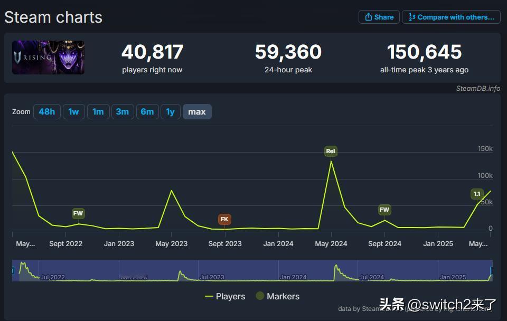Click the SteamDB.info credit link
Viewport: 507px width, 321px height.
pos(478,88)
